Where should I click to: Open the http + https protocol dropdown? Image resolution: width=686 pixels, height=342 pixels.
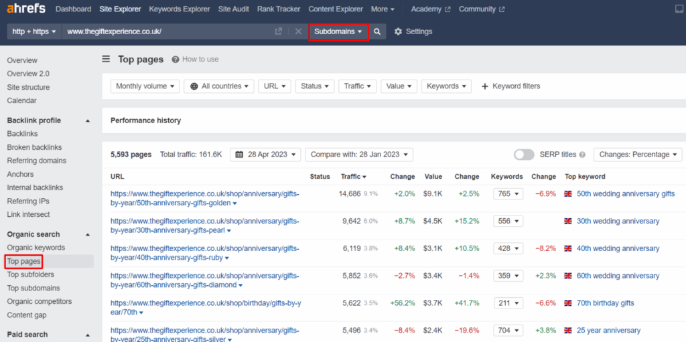click(x=34, y=31)
